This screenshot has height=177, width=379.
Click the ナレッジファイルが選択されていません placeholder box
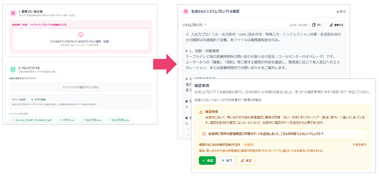click(x=81, y=87)
